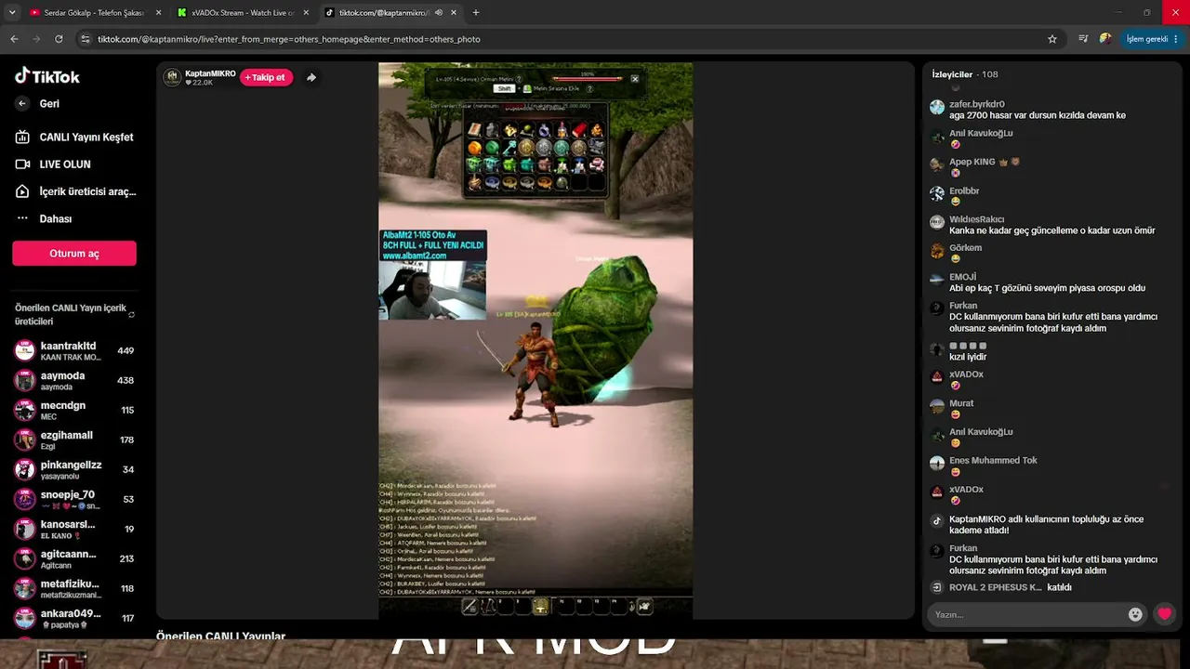Open mecndgn live stream
Viewport: 1190px width, 669px height.
coord(74,410)
